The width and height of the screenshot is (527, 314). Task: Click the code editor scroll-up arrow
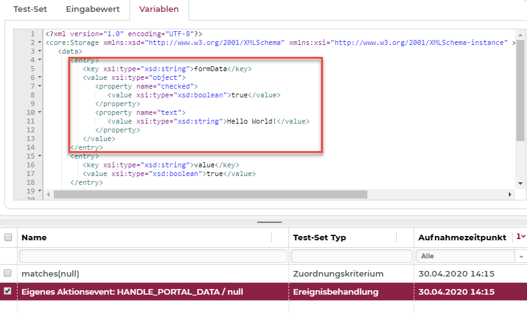tap(520, 34)
